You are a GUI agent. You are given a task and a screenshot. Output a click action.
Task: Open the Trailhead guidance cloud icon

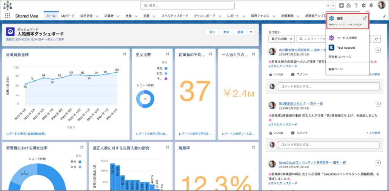(349, 5)
